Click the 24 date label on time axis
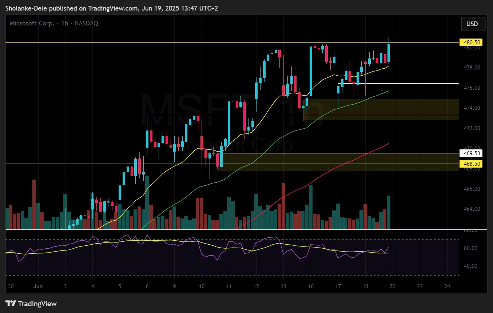Viewport: 493px width, 313px height. click(447, 286)
